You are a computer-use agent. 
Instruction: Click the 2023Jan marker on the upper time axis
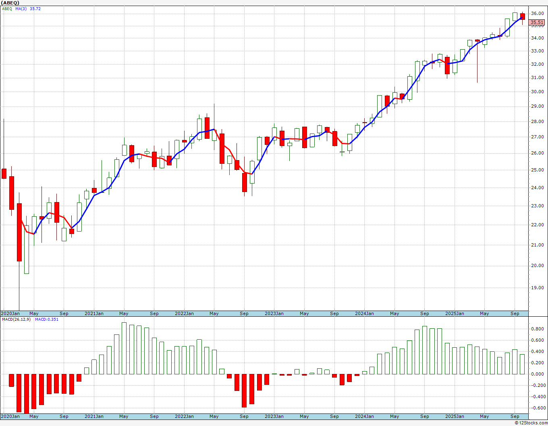pyautogui.click(x=274, y=313)
